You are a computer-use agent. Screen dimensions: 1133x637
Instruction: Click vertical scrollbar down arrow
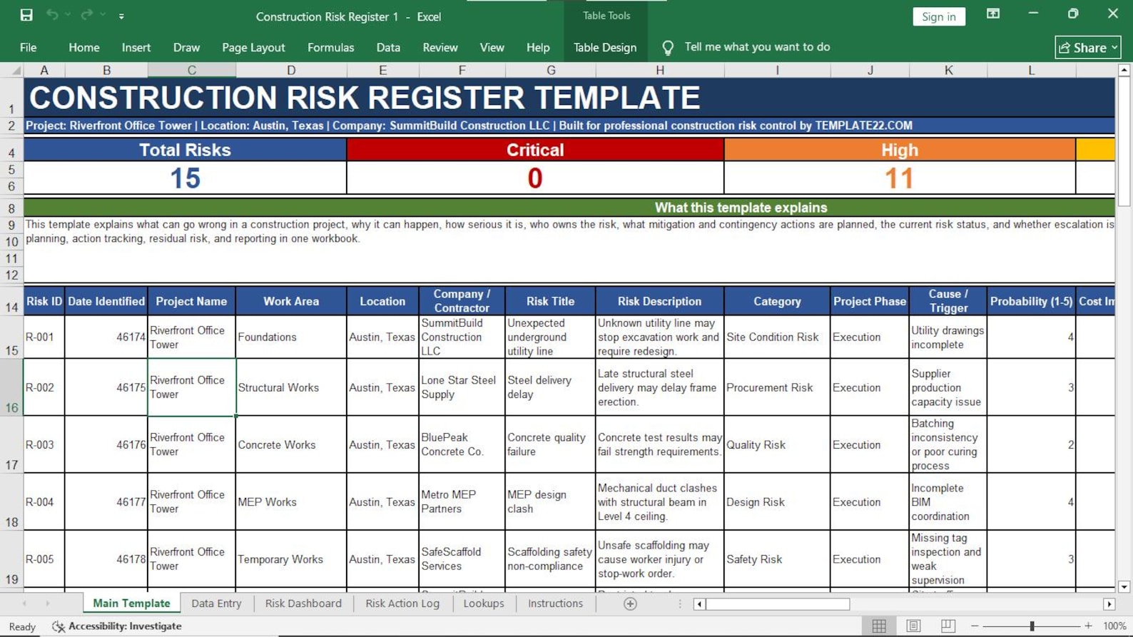[1124, 586]
